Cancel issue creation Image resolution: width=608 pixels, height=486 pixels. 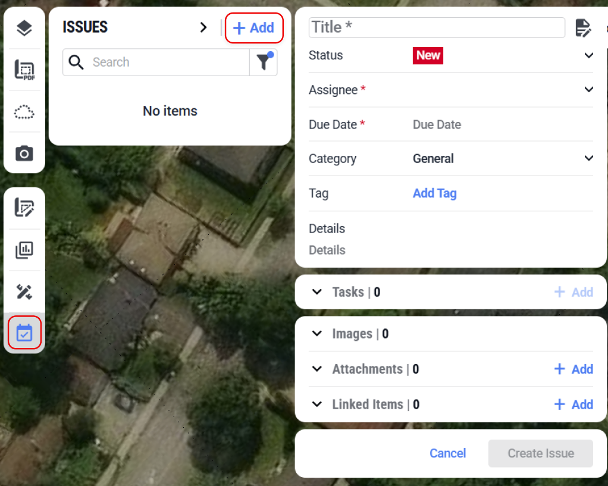(x=447, y=453)
